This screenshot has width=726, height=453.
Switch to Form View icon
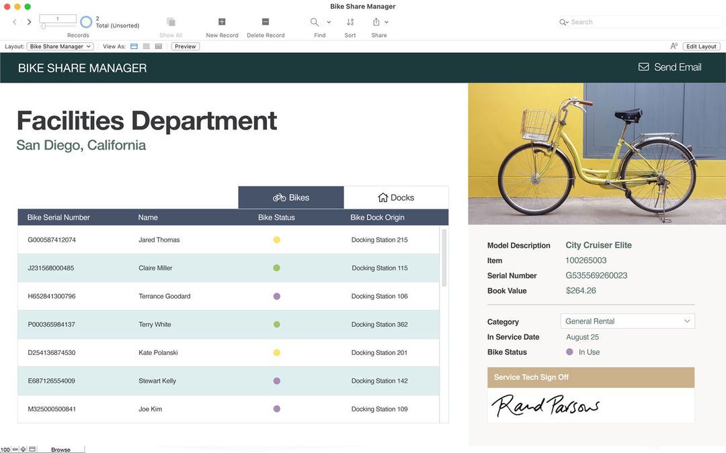[x=134, y=46]
